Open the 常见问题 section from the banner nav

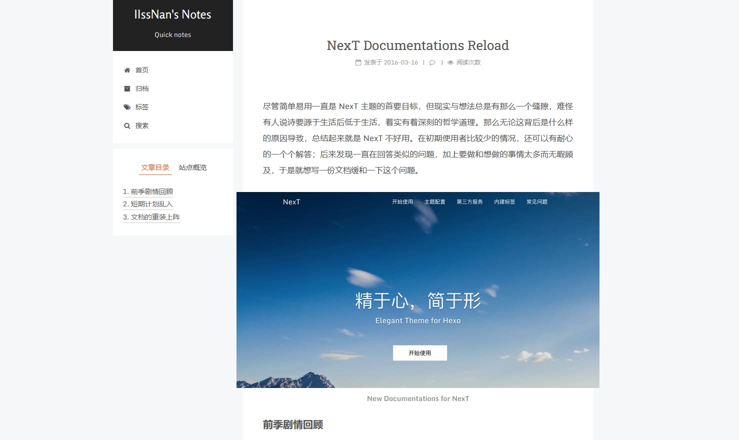tap(536, 202)
